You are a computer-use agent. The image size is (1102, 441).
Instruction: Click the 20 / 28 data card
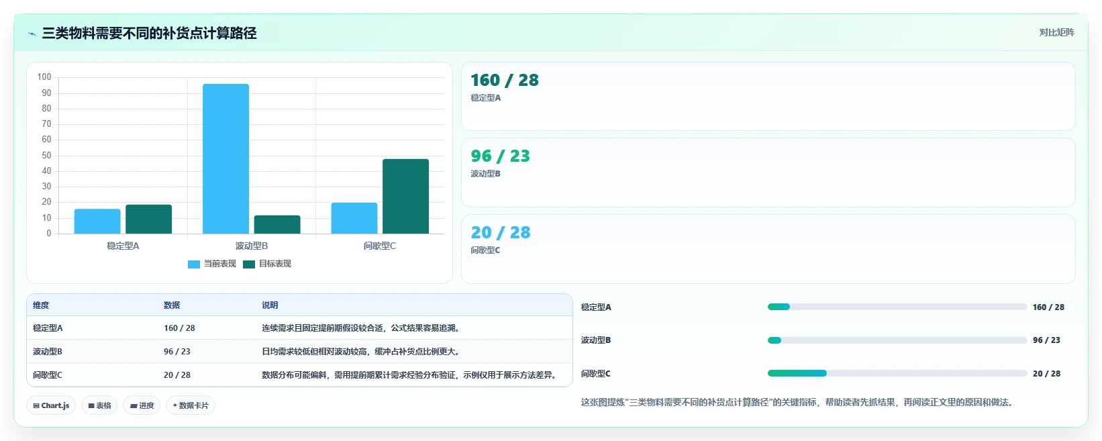click(768, 249)
